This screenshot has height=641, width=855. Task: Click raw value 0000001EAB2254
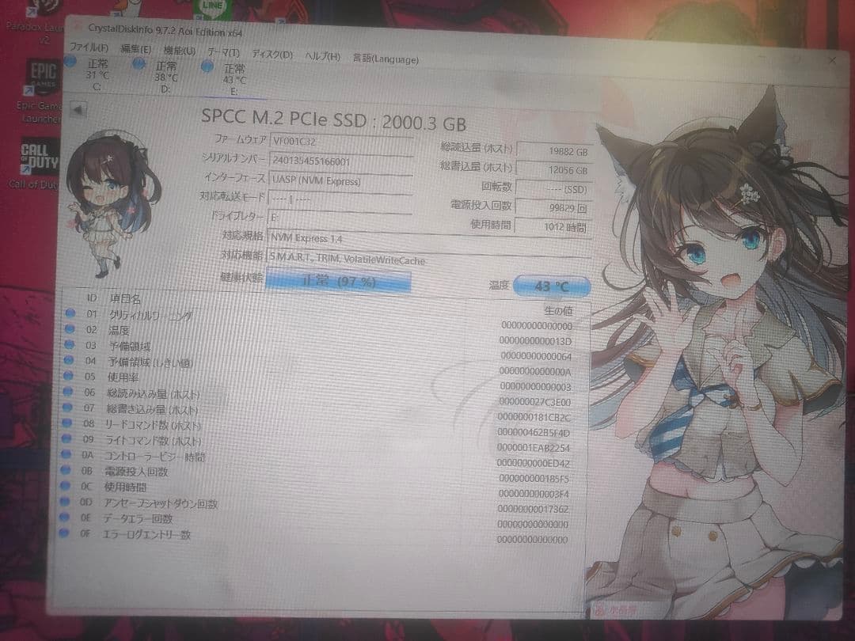pos(534,447)
